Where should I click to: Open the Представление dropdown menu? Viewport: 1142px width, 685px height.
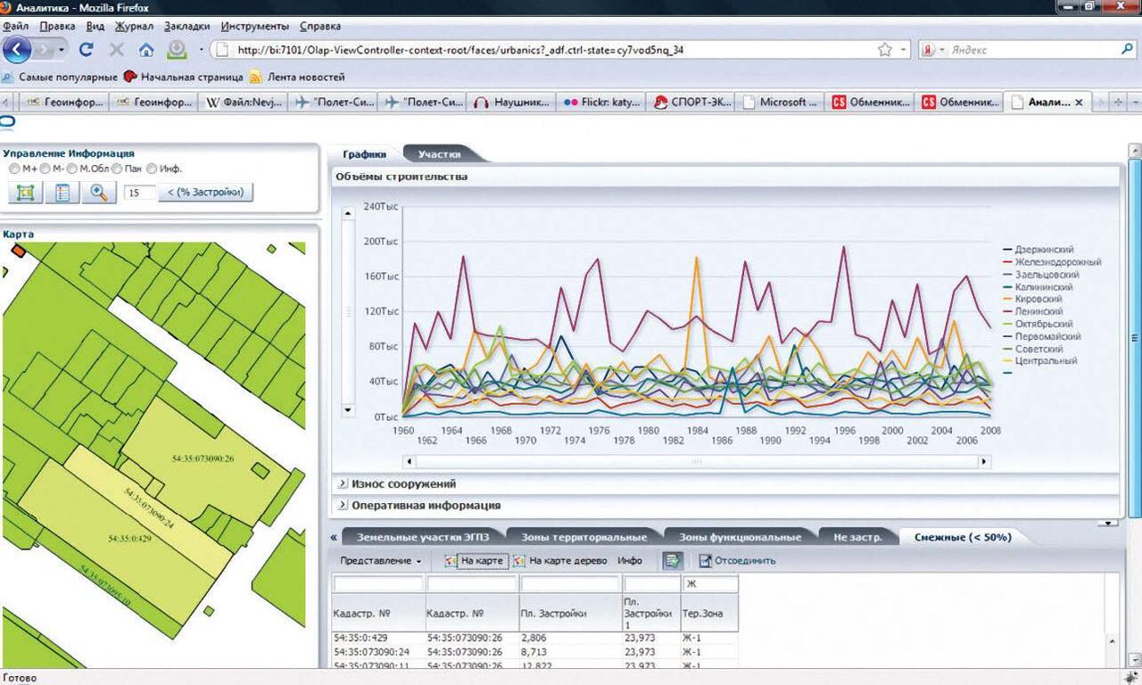(381, 561)
